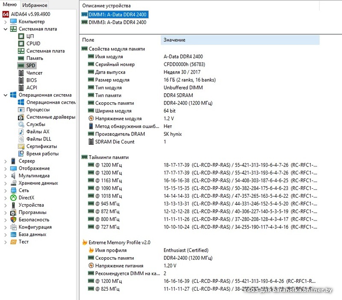Click the Напряжение модуля lightning icon
Image resolution: width=342 pixels, height=300 pixels.
coord(91,119)
